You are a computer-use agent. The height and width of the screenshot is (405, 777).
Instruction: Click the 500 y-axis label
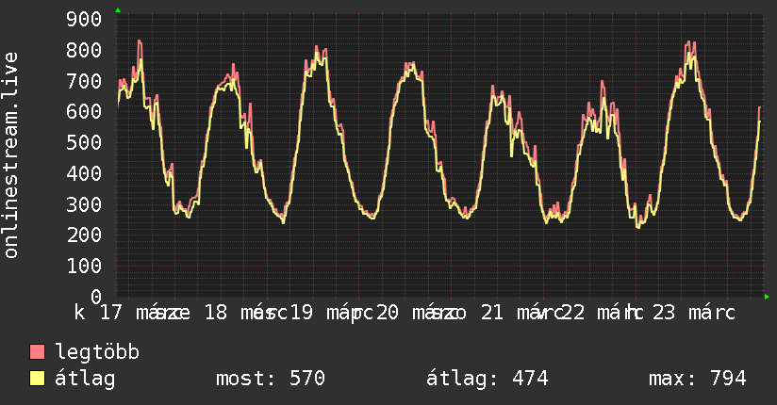[x=84, y=142]
